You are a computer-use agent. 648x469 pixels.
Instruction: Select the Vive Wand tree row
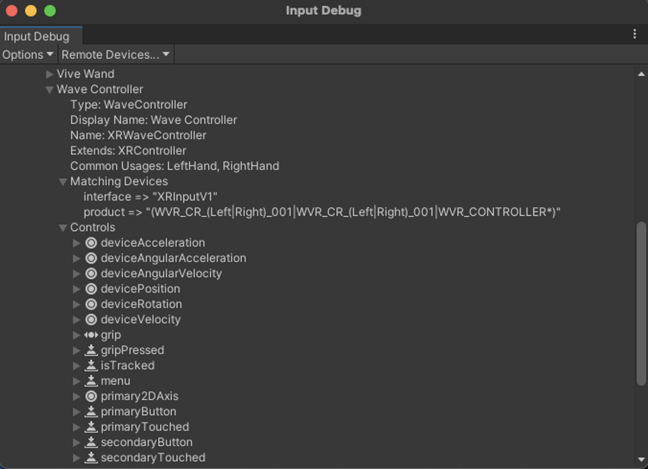pyautogui.click(x=319, y=74)
